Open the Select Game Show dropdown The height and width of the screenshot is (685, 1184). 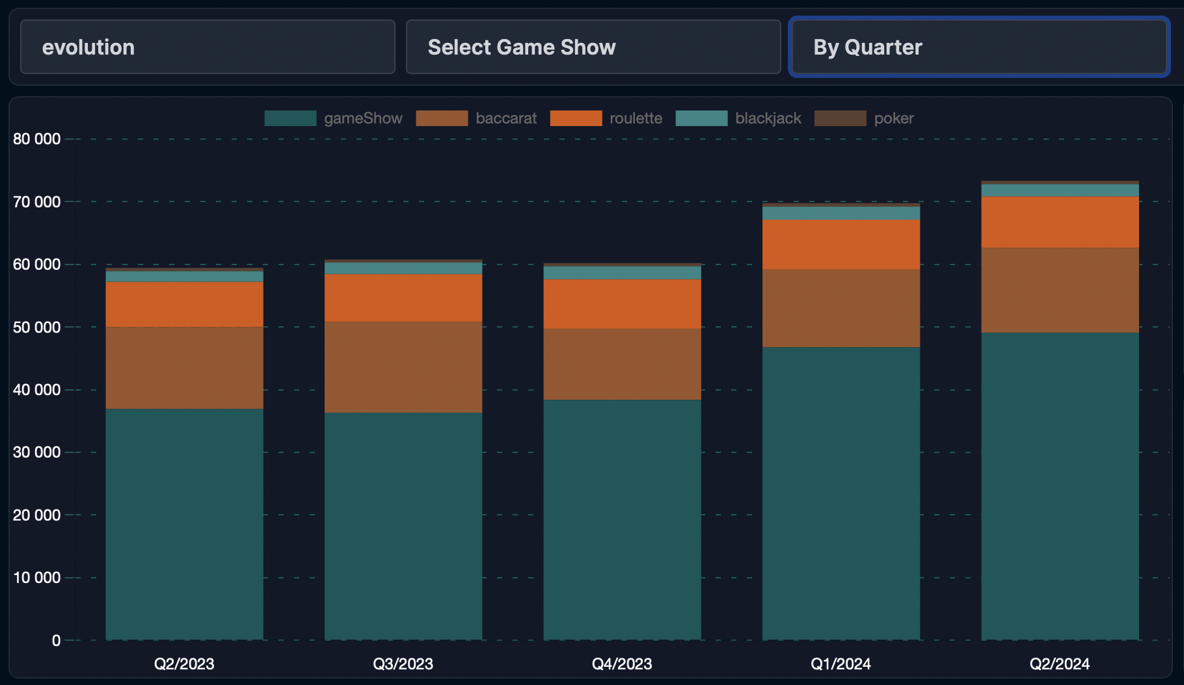tap(593, 47)
